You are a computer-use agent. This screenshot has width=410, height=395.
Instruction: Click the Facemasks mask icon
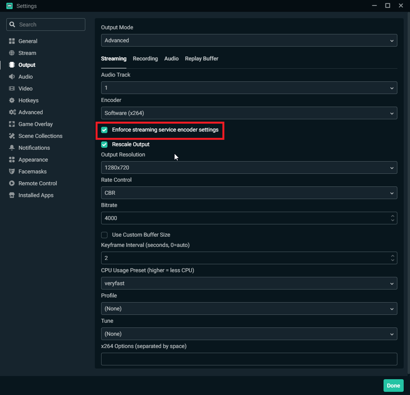click(x=12, y=171)
